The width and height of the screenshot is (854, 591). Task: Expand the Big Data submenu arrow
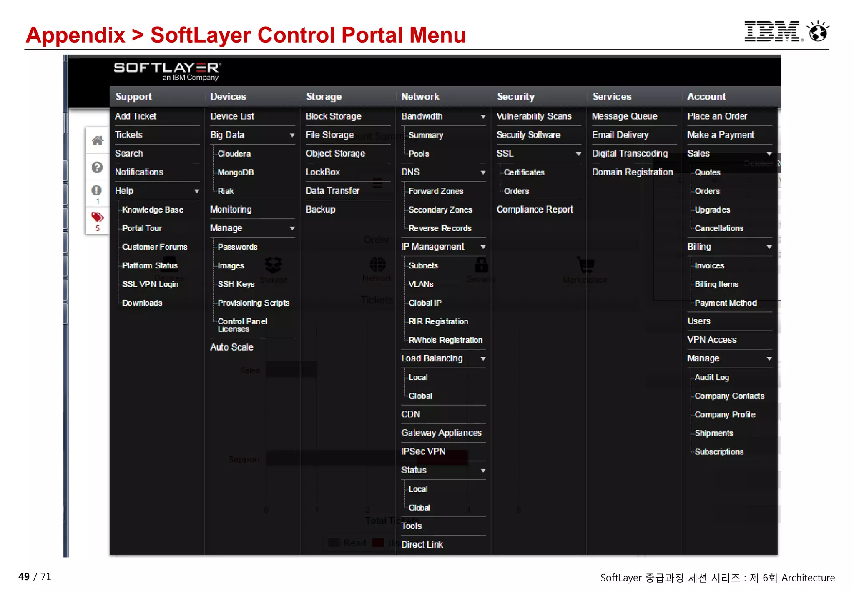point(292,135)
